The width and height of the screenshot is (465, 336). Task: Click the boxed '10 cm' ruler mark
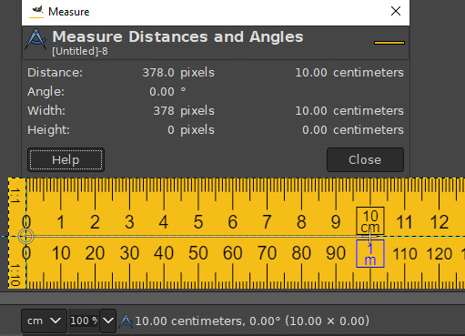370,221
